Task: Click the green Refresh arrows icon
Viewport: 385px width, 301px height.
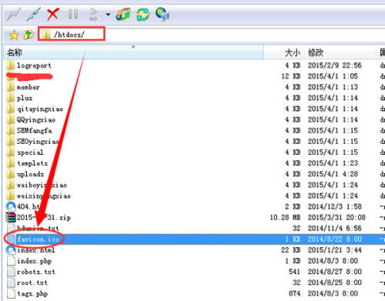Action: click(x=143, y=14)
